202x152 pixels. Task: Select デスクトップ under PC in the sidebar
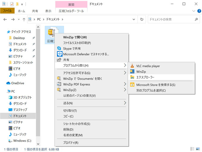click(18, 110)
